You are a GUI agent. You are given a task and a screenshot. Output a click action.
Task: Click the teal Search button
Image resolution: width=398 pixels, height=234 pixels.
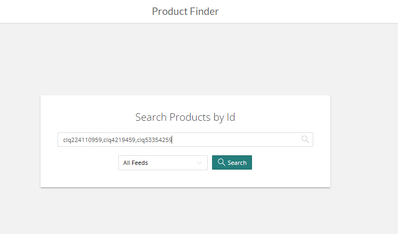pyautogui.click(x=232, y=162)
